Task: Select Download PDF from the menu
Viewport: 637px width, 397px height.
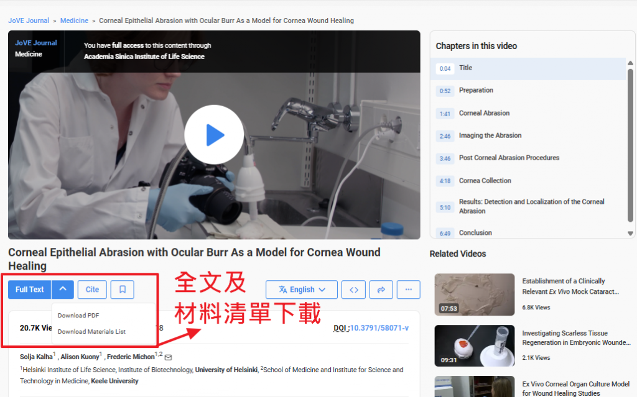Action: (x=78, y=316)
